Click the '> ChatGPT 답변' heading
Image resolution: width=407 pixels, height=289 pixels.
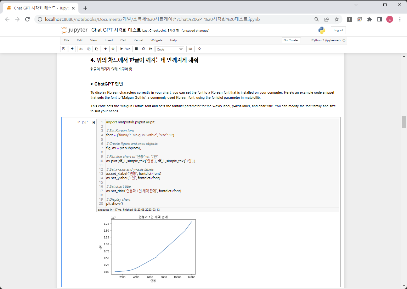pyautogui.click(x=106, y=84)
